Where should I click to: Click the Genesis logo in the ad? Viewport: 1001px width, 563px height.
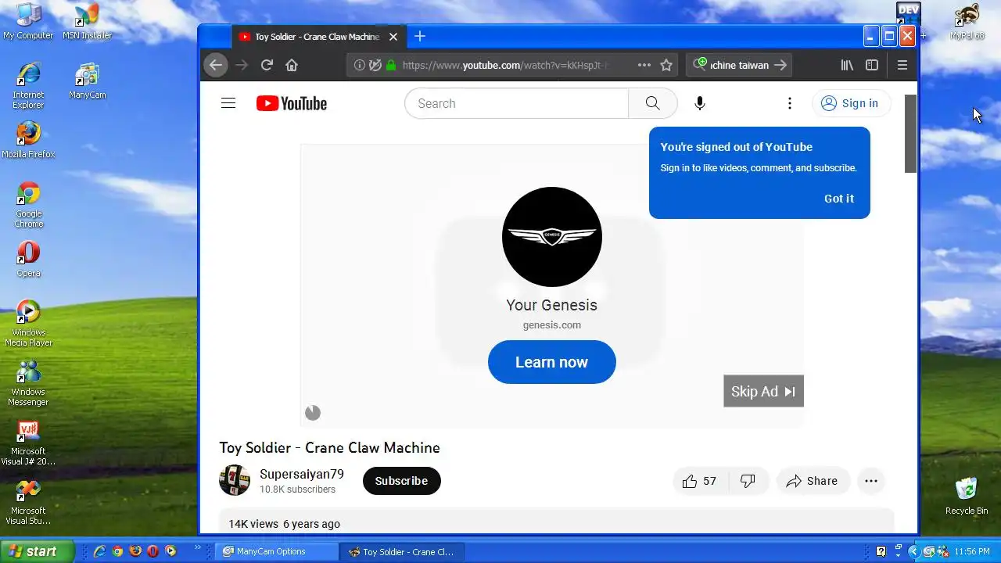point(551,236)
